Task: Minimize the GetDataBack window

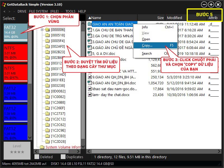Action: click(x=204, y=4)
